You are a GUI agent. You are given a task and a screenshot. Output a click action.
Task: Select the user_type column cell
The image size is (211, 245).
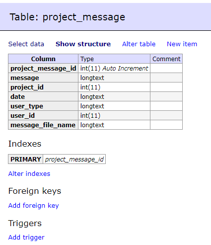click(43, 106)
